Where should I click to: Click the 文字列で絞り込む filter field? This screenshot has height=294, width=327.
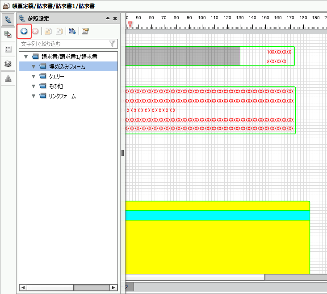point(68,44)
